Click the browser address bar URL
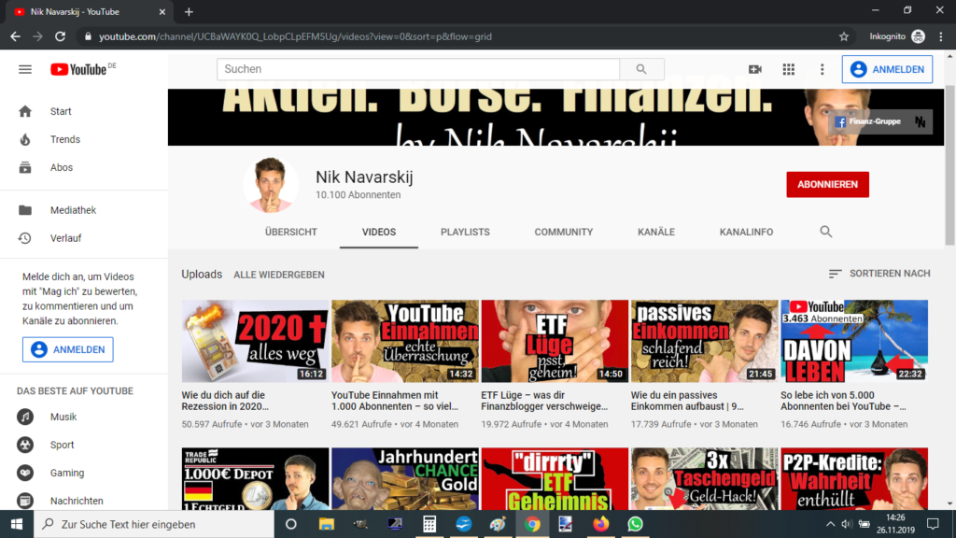 (x=295, y=36)
